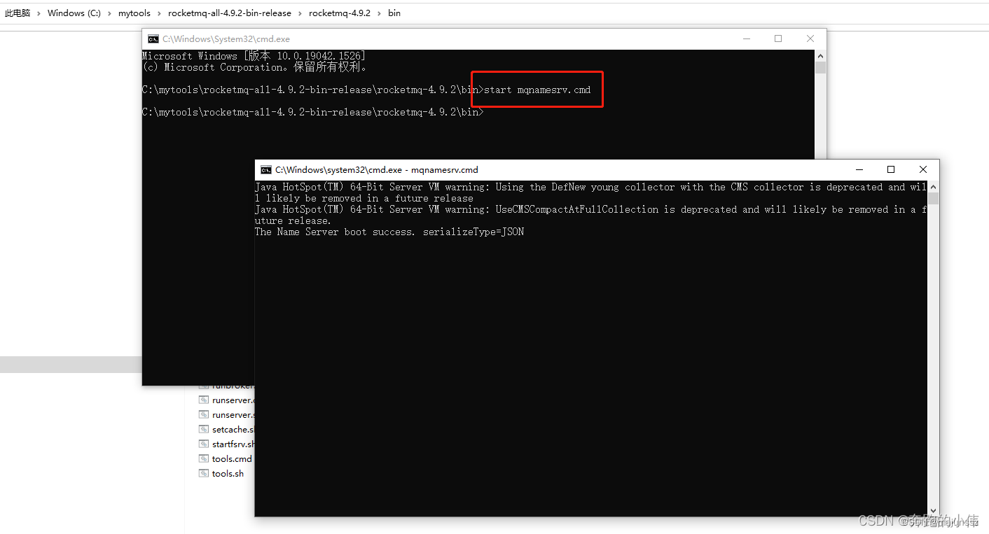
Task: Click the runserver.c file name
Action: click(233, 400)
